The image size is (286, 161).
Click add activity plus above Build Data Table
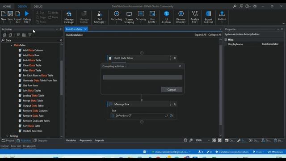142,53
